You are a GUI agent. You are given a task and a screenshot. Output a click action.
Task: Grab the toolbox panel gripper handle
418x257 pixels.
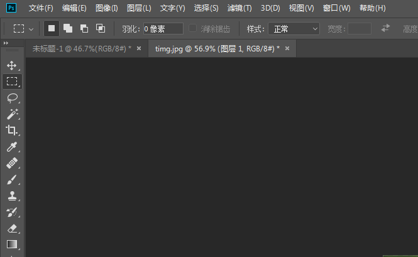13,50
